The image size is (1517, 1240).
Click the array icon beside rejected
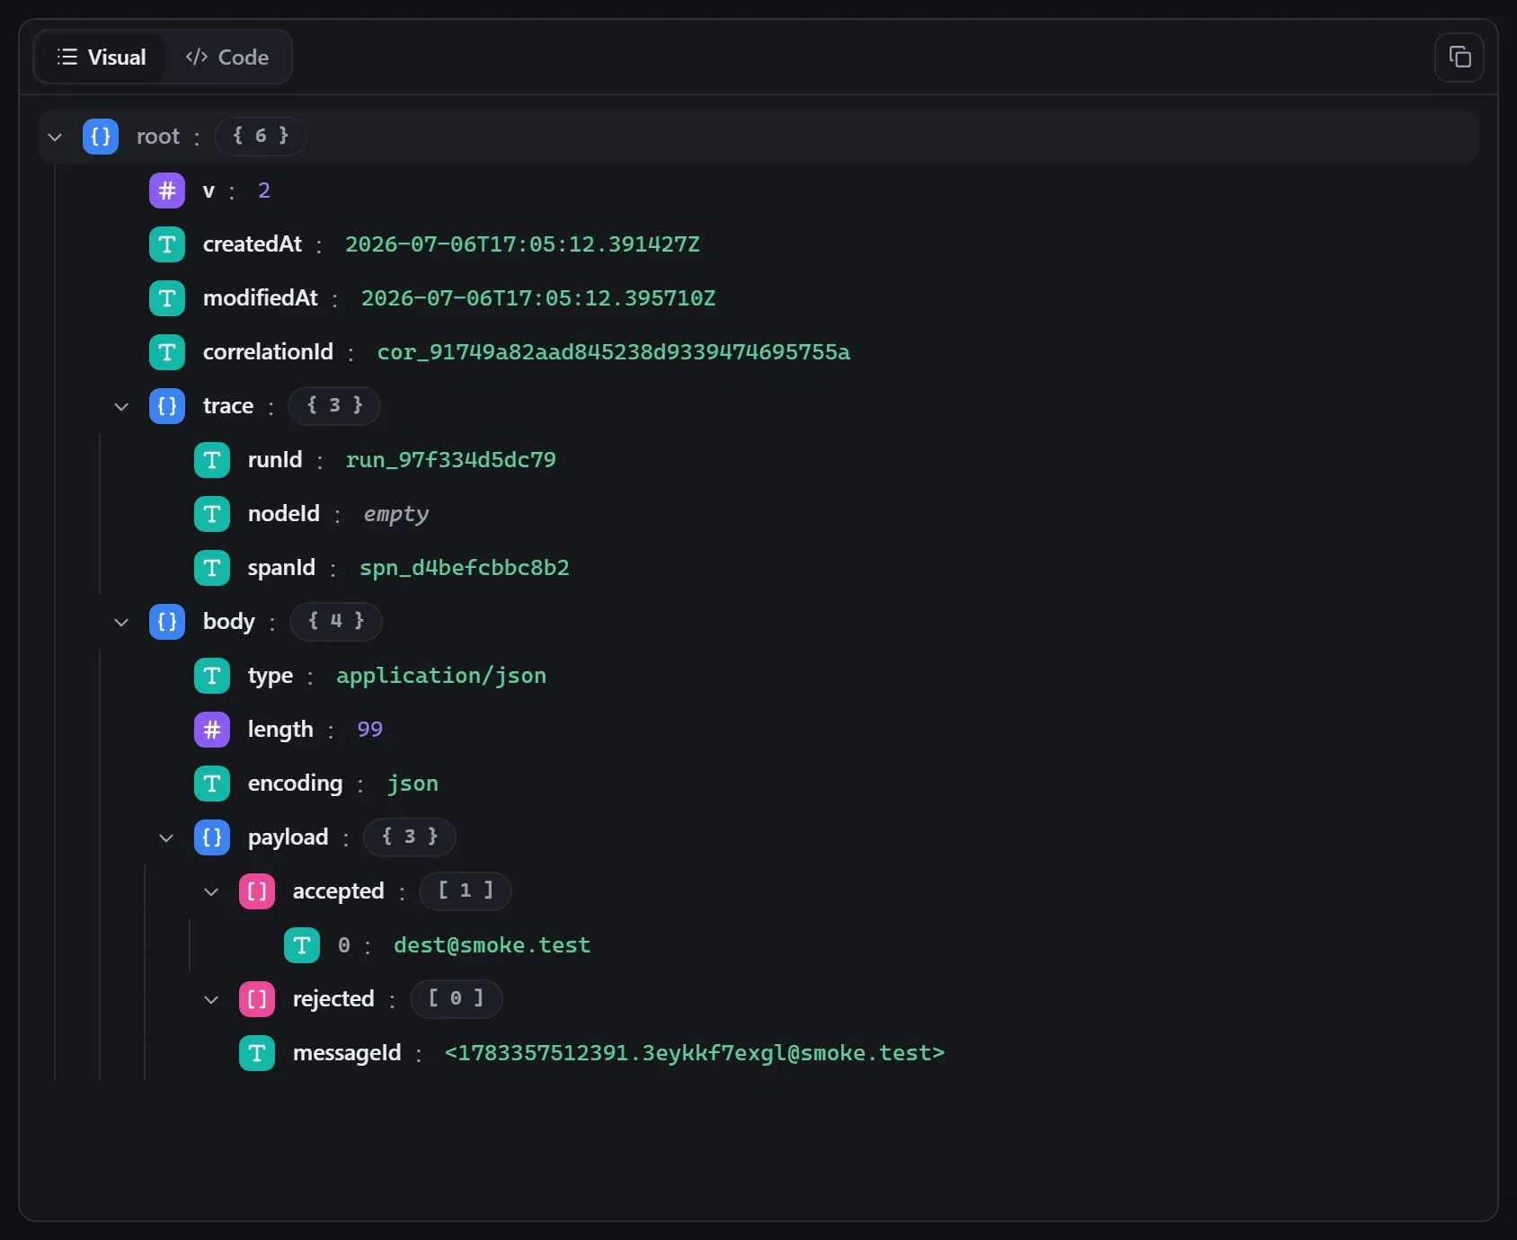tap(257, 999)
